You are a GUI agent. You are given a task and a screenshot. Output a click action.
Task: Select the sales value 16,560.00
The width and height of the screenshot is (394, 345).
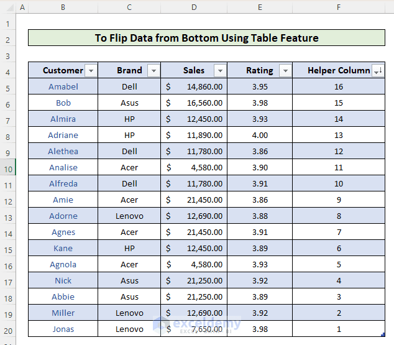pos(194,103)
